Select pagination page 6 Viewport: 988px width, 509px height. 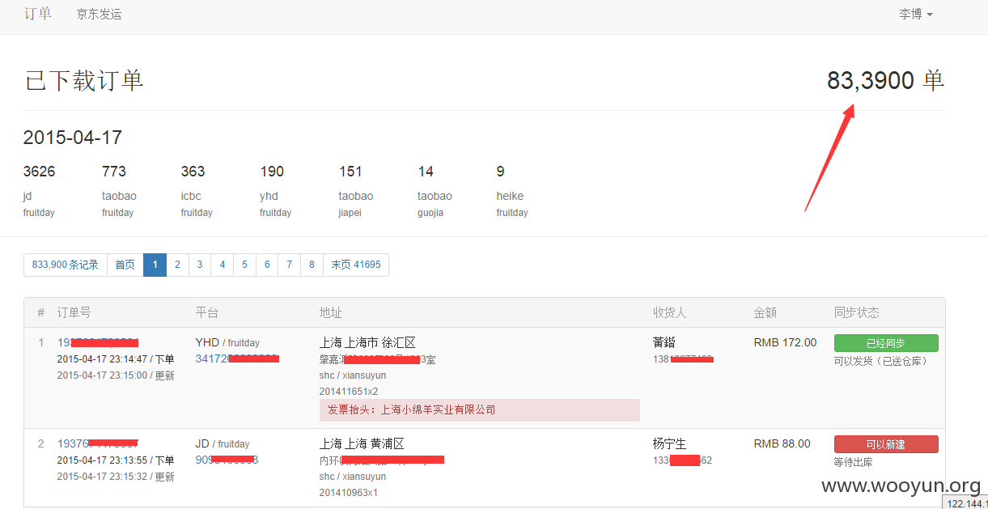(x=267, y=265)
